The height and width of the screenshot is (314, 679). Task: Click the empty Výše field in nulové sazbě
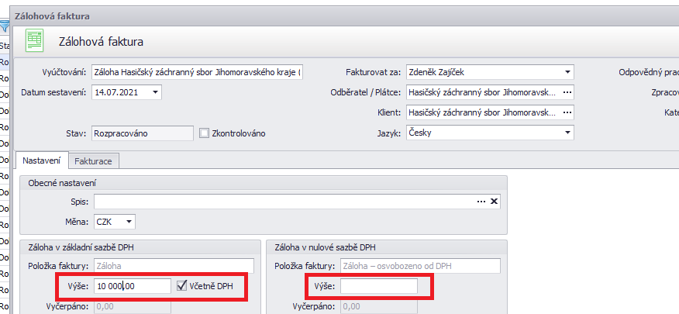click(x=378, y=286)
